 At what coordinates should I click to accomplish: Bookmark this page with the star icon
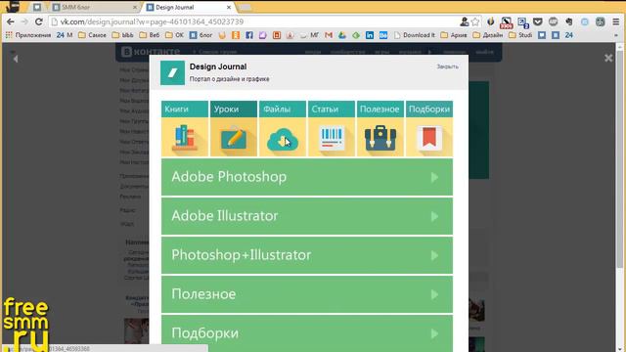tap(475, 22)
